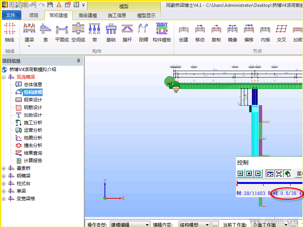
Task: Open the 编辑内容 结构模型 dropdown
Action: [194, 225]
